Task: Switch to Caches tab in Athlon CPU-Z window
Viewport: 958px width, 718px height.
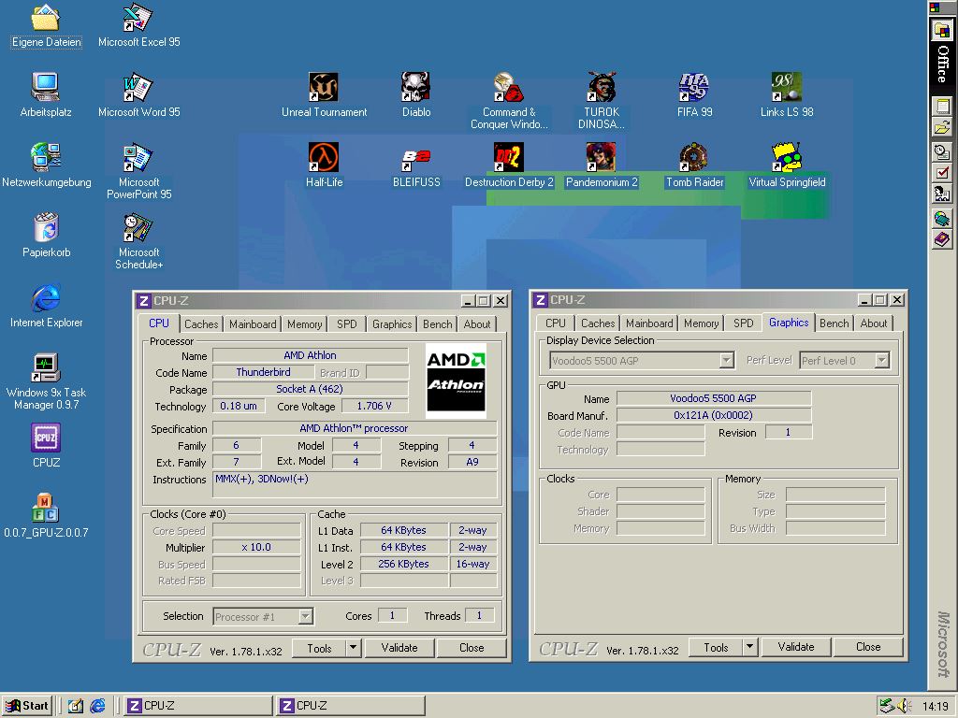Action: [201, 324]
